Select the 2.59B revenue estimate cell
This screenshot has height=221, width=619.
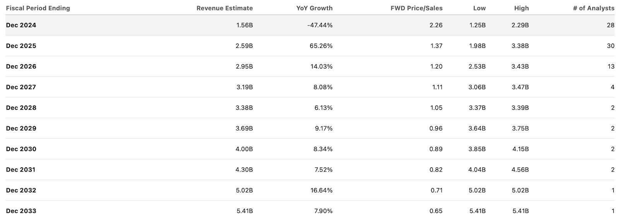pos(244,46)
